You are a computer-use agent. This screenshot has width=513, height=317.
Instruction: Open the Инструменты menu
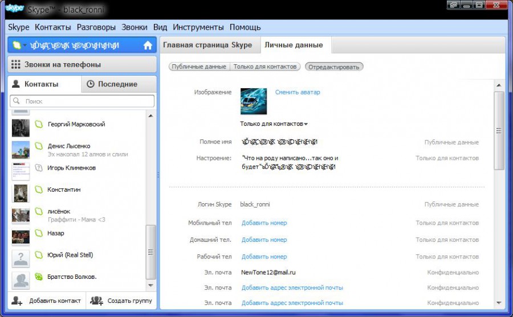tap(198, 27)
